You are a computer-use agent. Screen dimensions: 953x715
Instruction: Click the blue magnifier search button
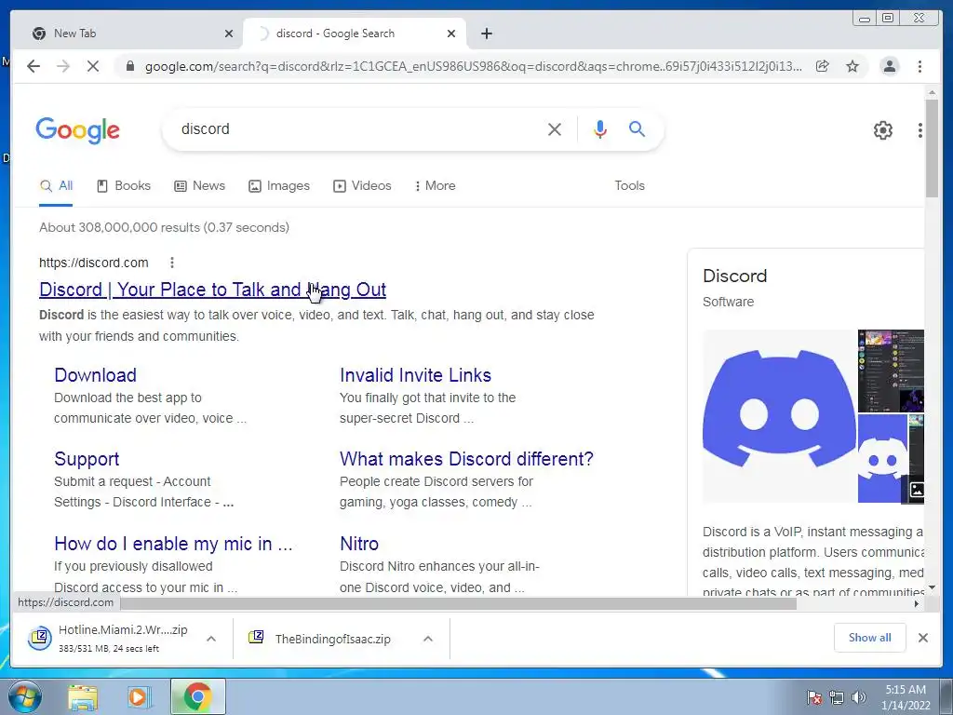tap(637, 128)
